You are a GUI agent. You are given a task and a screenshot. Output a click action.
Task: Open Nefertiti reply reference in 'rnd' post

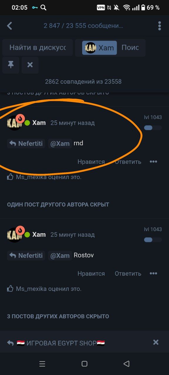pyautogui.click(x=26, y=144)
